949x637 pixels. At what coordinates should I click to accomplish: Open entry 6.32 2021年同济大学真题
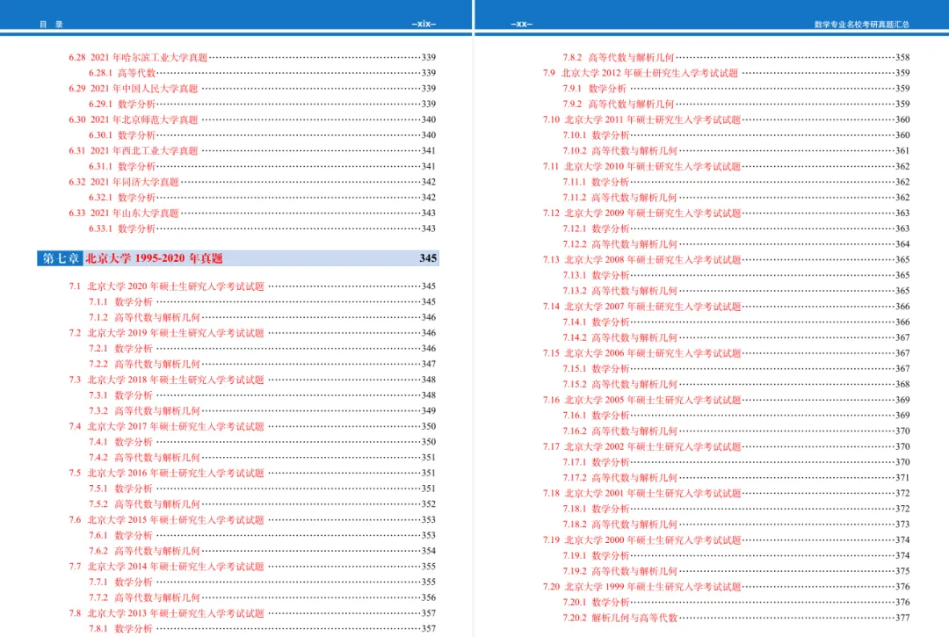pyautogui.click(x=252, y=182)
